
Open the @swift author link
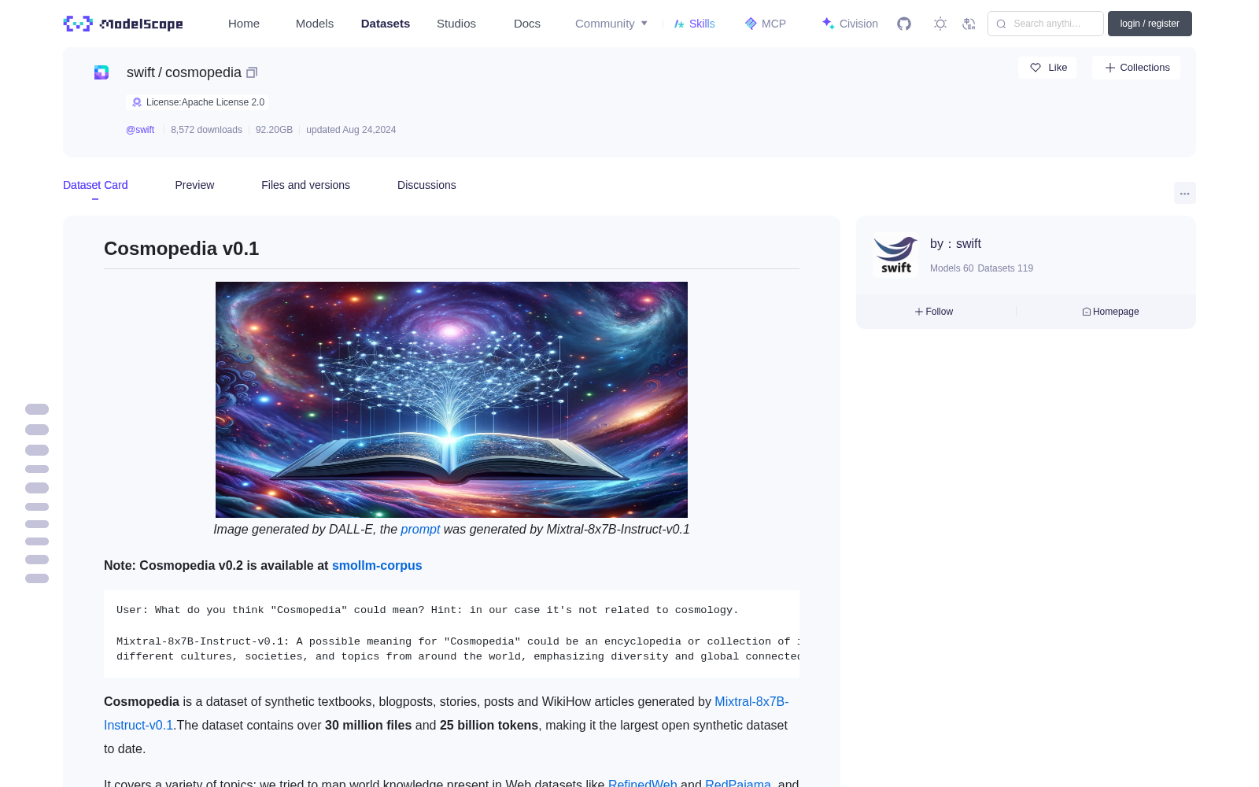pos(140,130)
